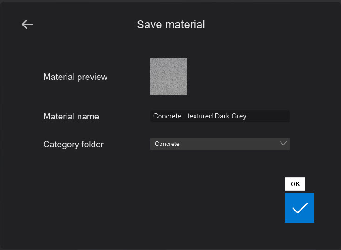Image resolution: width=341 pixels, height=250 pixels.
Task: Click the chevron arrow on Category folder dropdown
Action: pos(283,144)
